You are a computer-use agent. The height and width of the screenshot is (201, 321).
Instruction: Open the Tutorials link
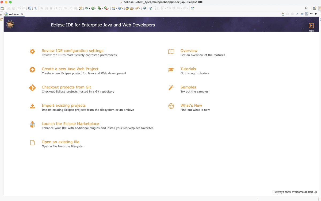(x=188, y=69)
